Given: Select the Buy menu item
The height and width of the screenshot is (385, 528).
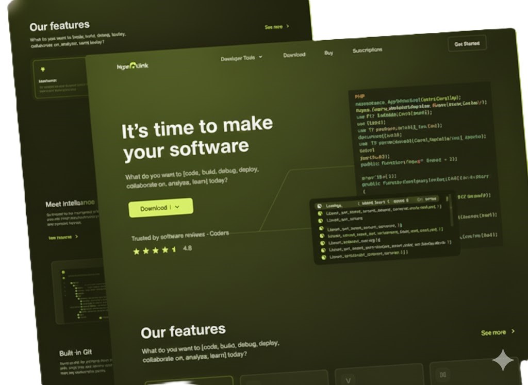Looking at the screenshot, I should [x=328, y=53].
